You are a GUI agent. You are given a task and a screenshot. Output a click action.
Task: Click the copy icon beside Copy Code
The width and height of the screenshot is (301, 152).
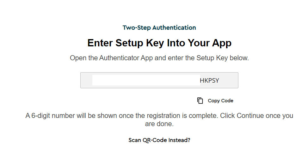200,101
